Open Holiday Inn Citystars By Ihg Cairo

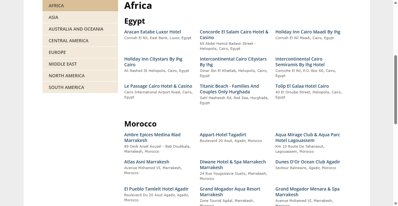[153, 62]
